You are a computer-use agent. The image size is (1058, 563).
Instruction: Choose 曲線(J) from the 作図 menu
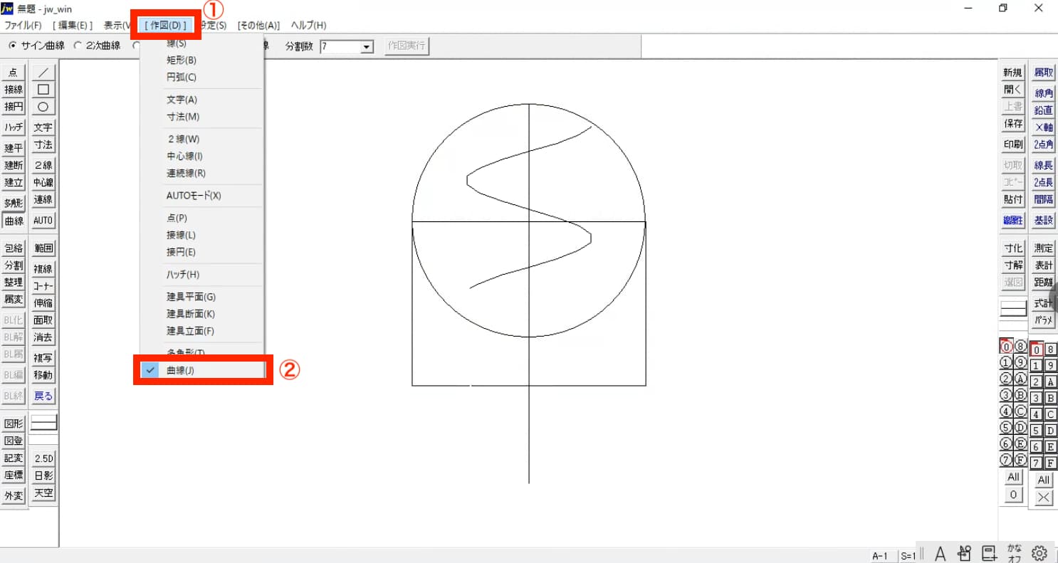[x=202, y=370]
